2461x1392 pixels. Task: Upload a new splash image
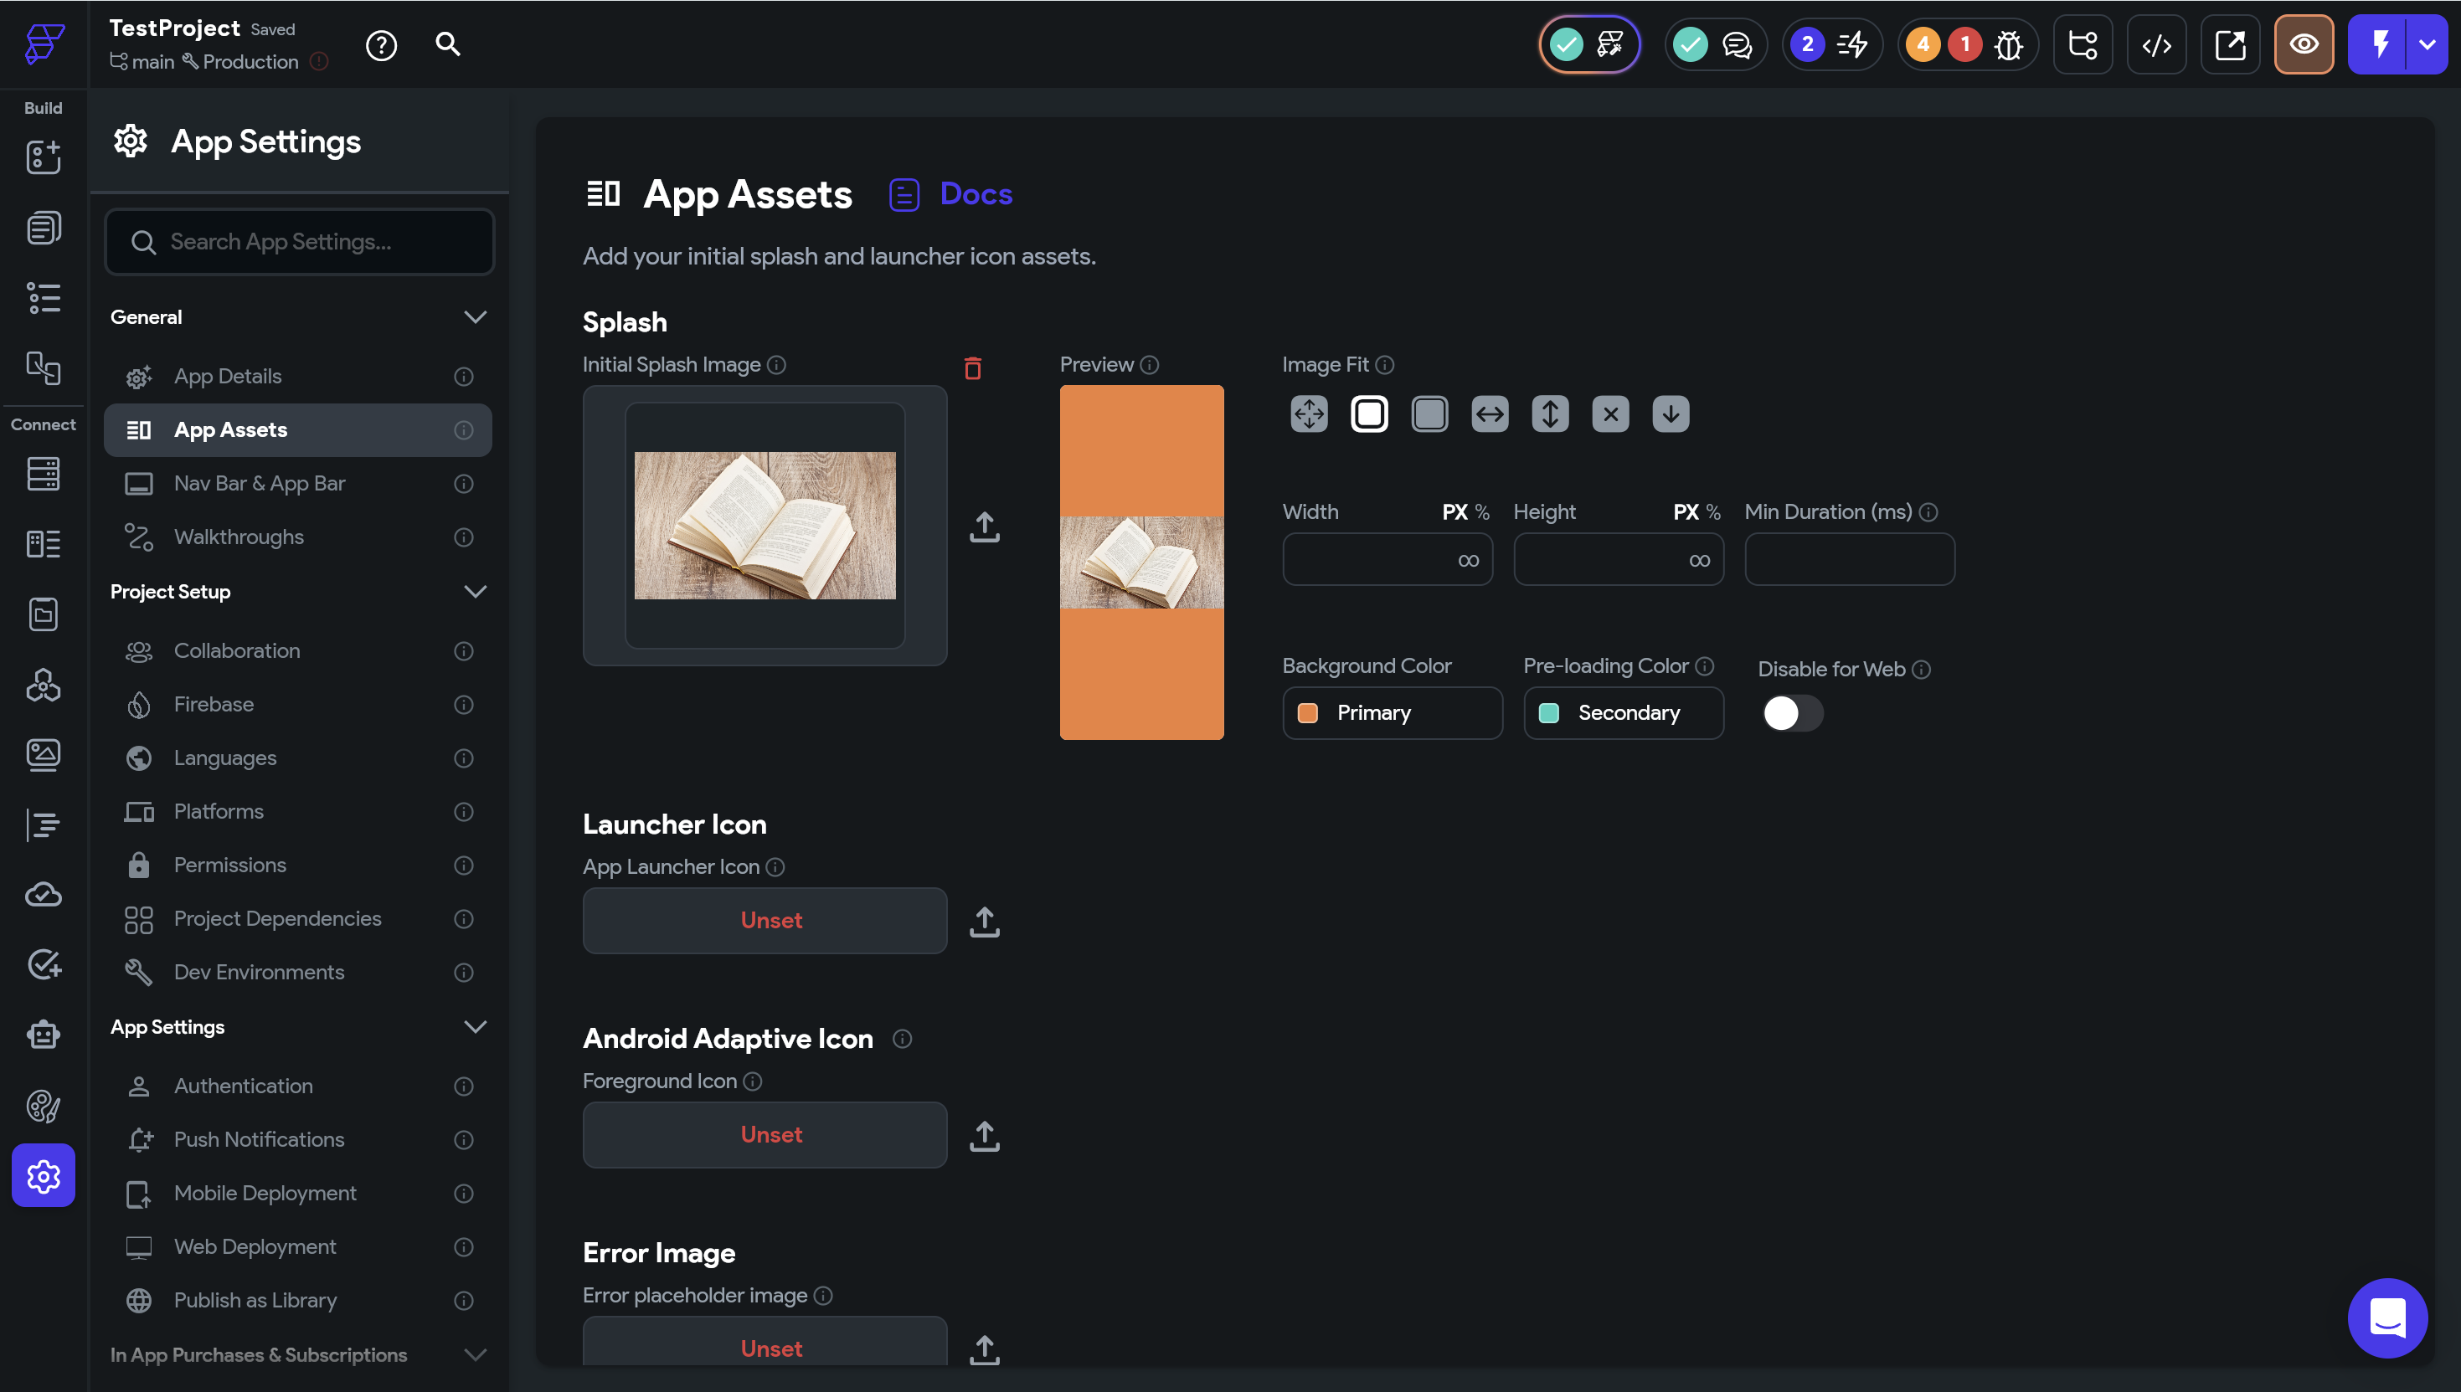pos(984,526)
